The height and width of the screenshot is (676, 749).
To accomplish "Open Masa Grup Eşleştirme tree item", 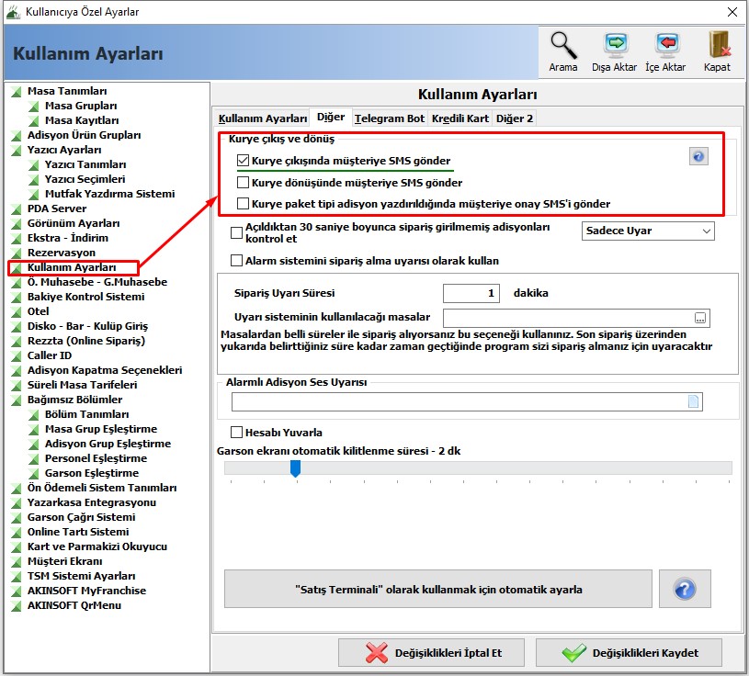I will click(101, 429).
